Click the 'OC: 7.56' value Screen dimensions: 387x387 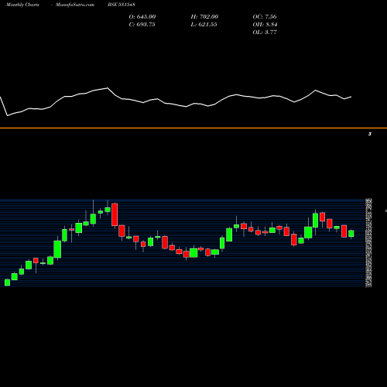pyautogui.click(x=265, y=16)
